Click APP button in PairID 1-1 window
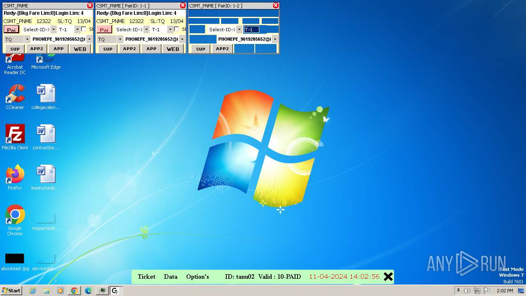This screenshot has width=526, height=296. [x=152, y=49]
